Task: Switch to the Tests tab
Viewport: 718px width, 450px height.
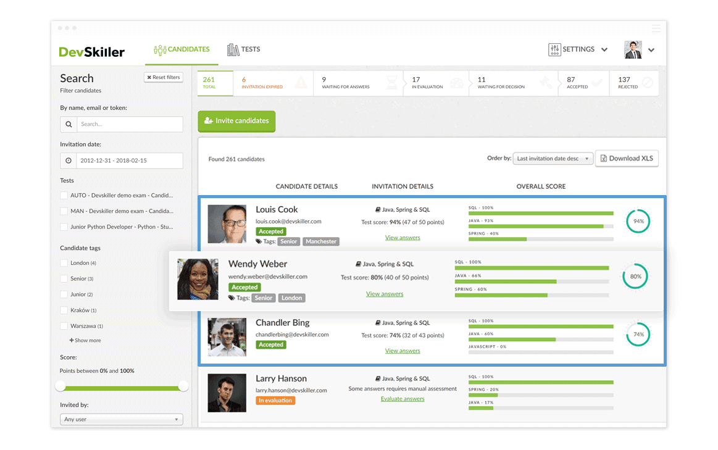Action: (244, 49)
